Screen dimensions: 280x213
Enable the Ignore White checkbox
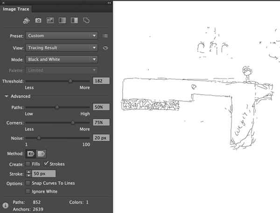click(28, 192)
